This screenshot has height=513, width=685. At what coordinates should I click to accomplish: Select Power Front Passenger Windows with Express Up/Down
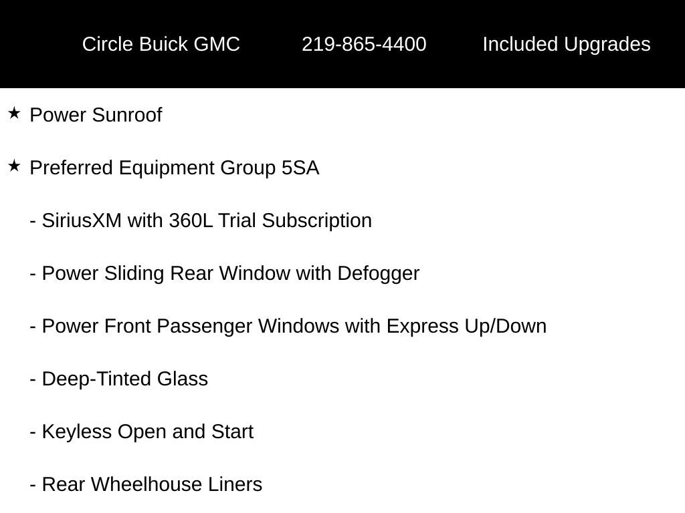pos(294,326)
